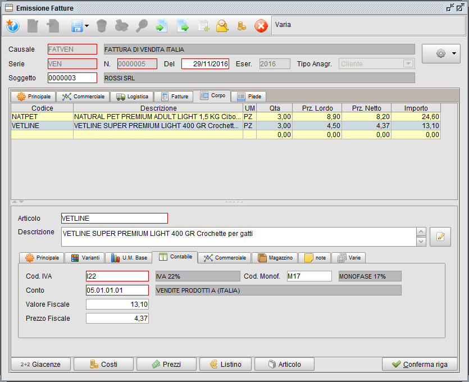This screenshot has height=382, width=469.
Task: Select the VETLINE row code cell
Action: click(x=42, y=126)
